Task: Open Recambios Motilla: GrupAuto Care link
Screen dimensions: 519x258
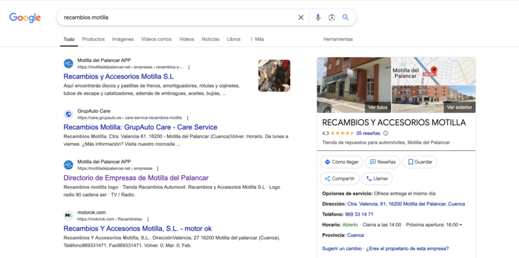Action: [140, 127]
